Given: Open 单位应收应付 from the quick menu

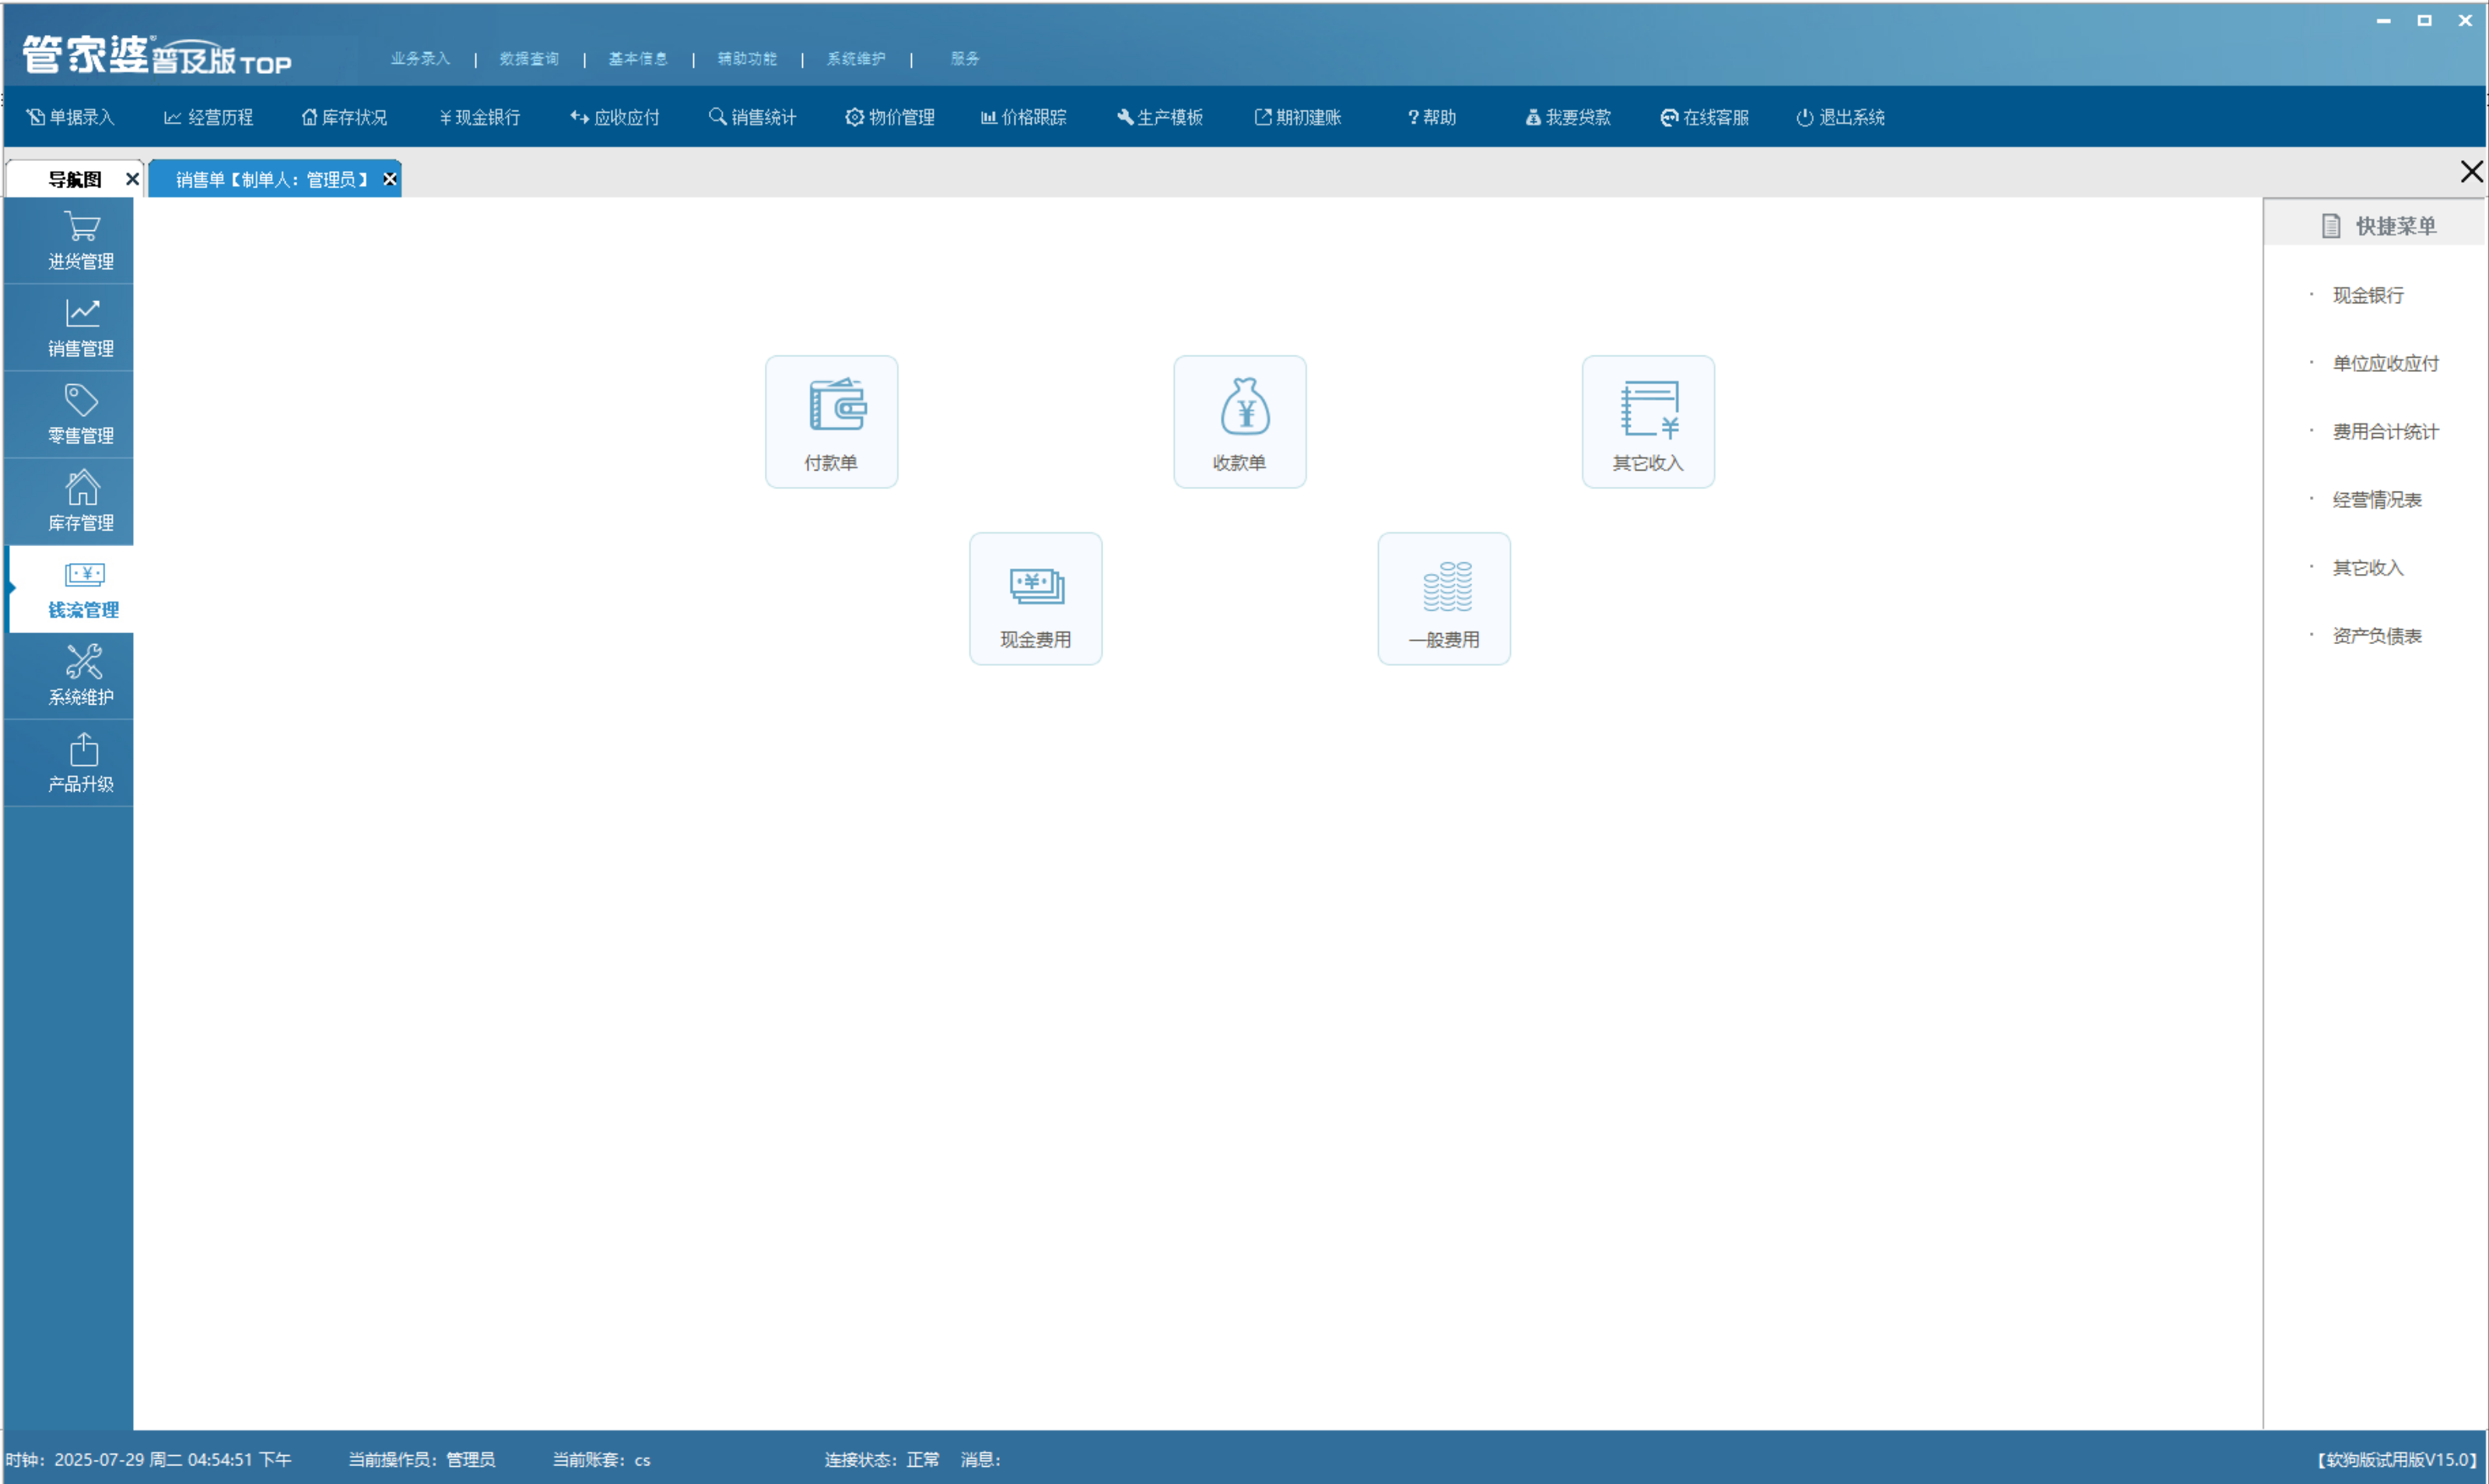Looking at the screenshot, I should tap(2386, 363).
